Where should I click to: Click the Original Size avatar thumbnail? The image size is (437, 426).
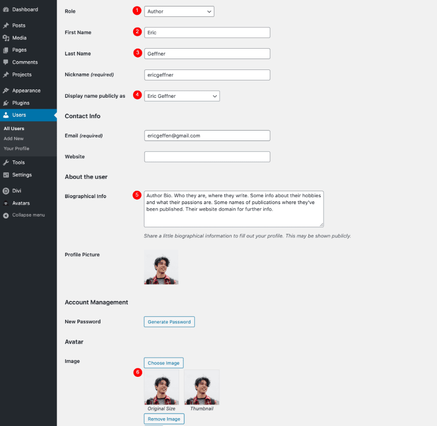click(x=161, y=387)
